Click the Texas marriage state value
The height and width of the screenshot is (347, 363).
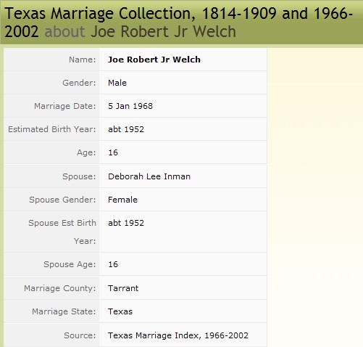[x=120, y=311]
